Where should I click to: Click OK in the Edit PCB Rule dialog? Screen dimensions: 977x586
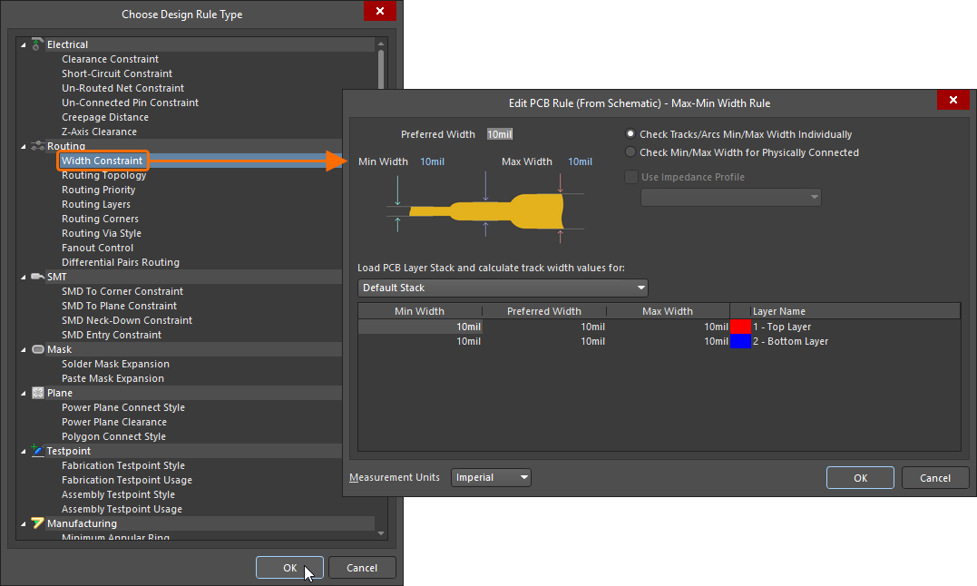pyautogui.click(x=859, y=477)
